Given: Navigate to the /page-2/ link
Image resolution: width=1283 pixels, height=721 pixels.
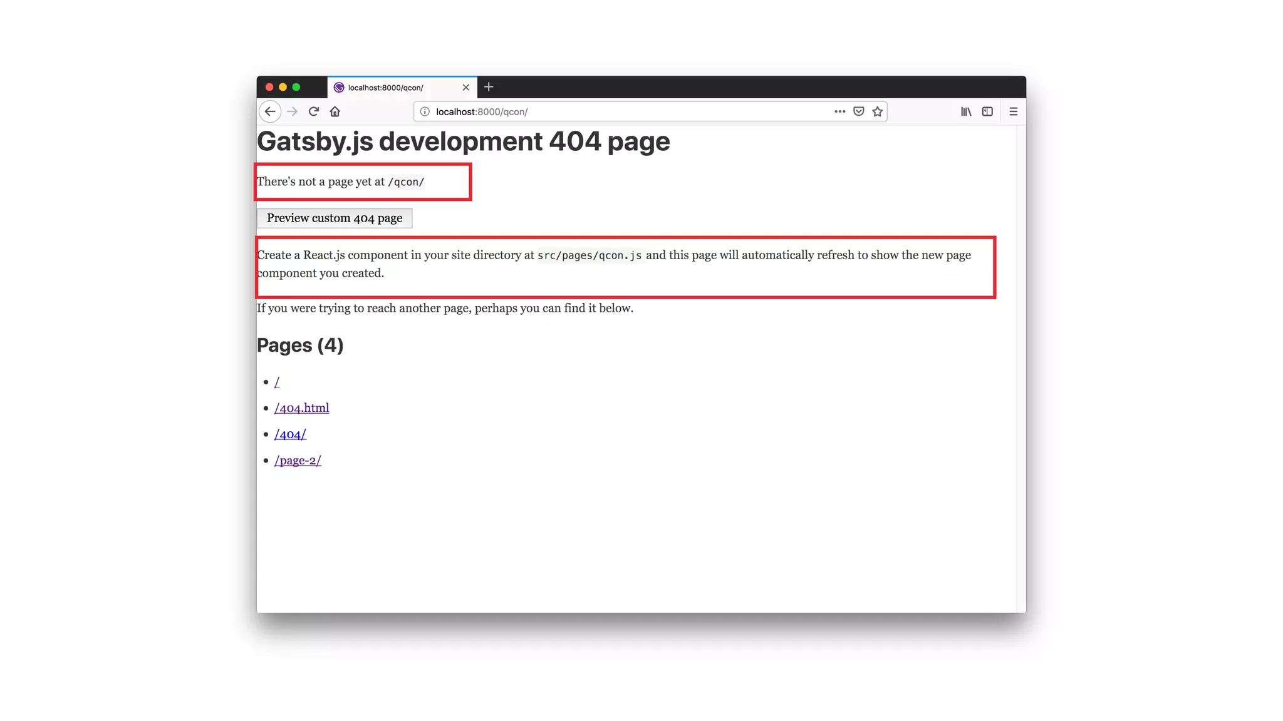Looking at the screenshot, I should tap(298, 461).
